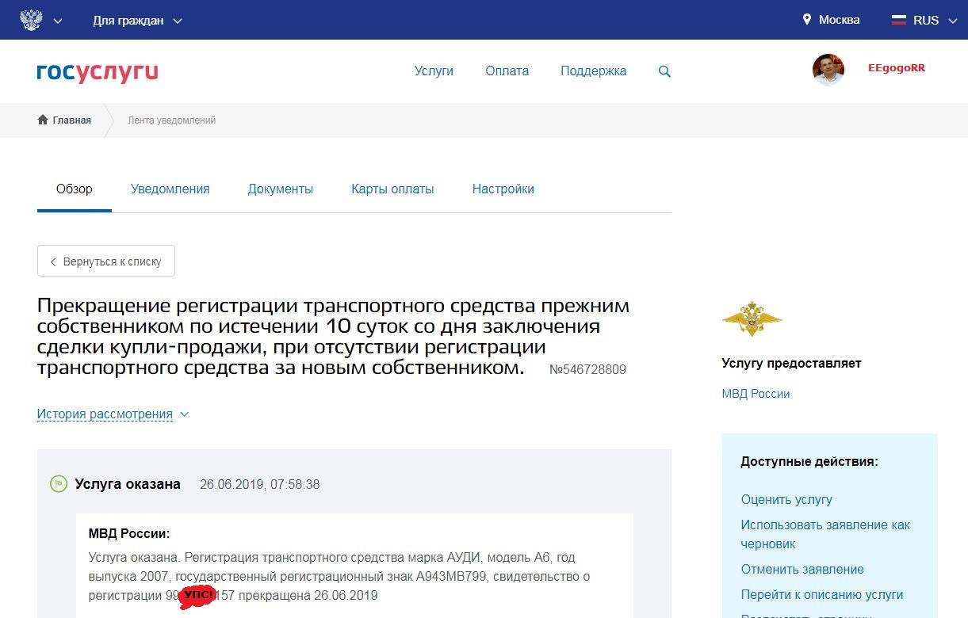
Task: Open the 'Для граждан' dropdown
Action: (x=137, y=21)
